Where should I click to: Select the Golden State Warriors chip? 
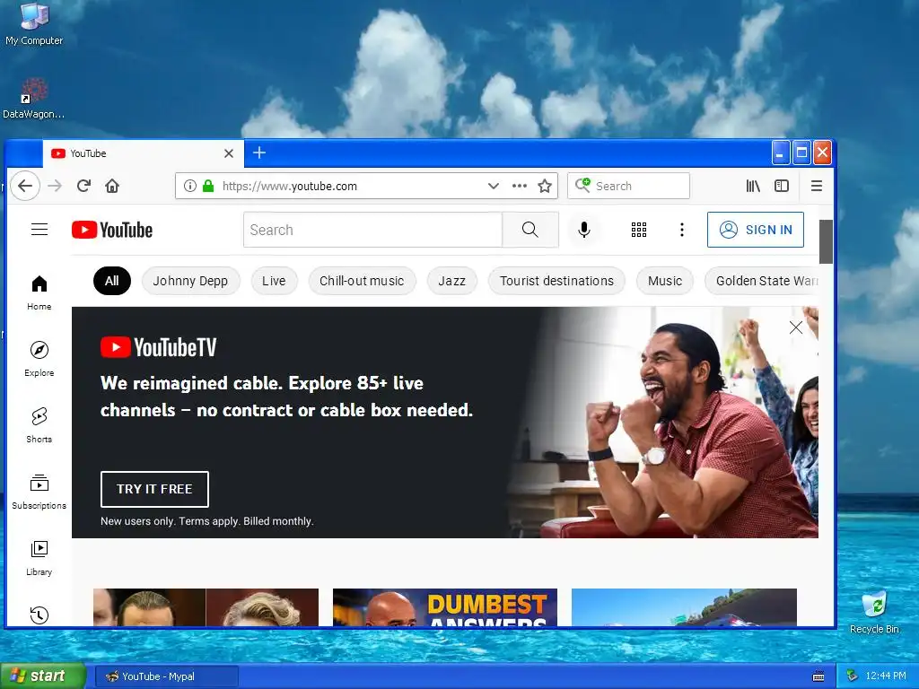[761, 281]
